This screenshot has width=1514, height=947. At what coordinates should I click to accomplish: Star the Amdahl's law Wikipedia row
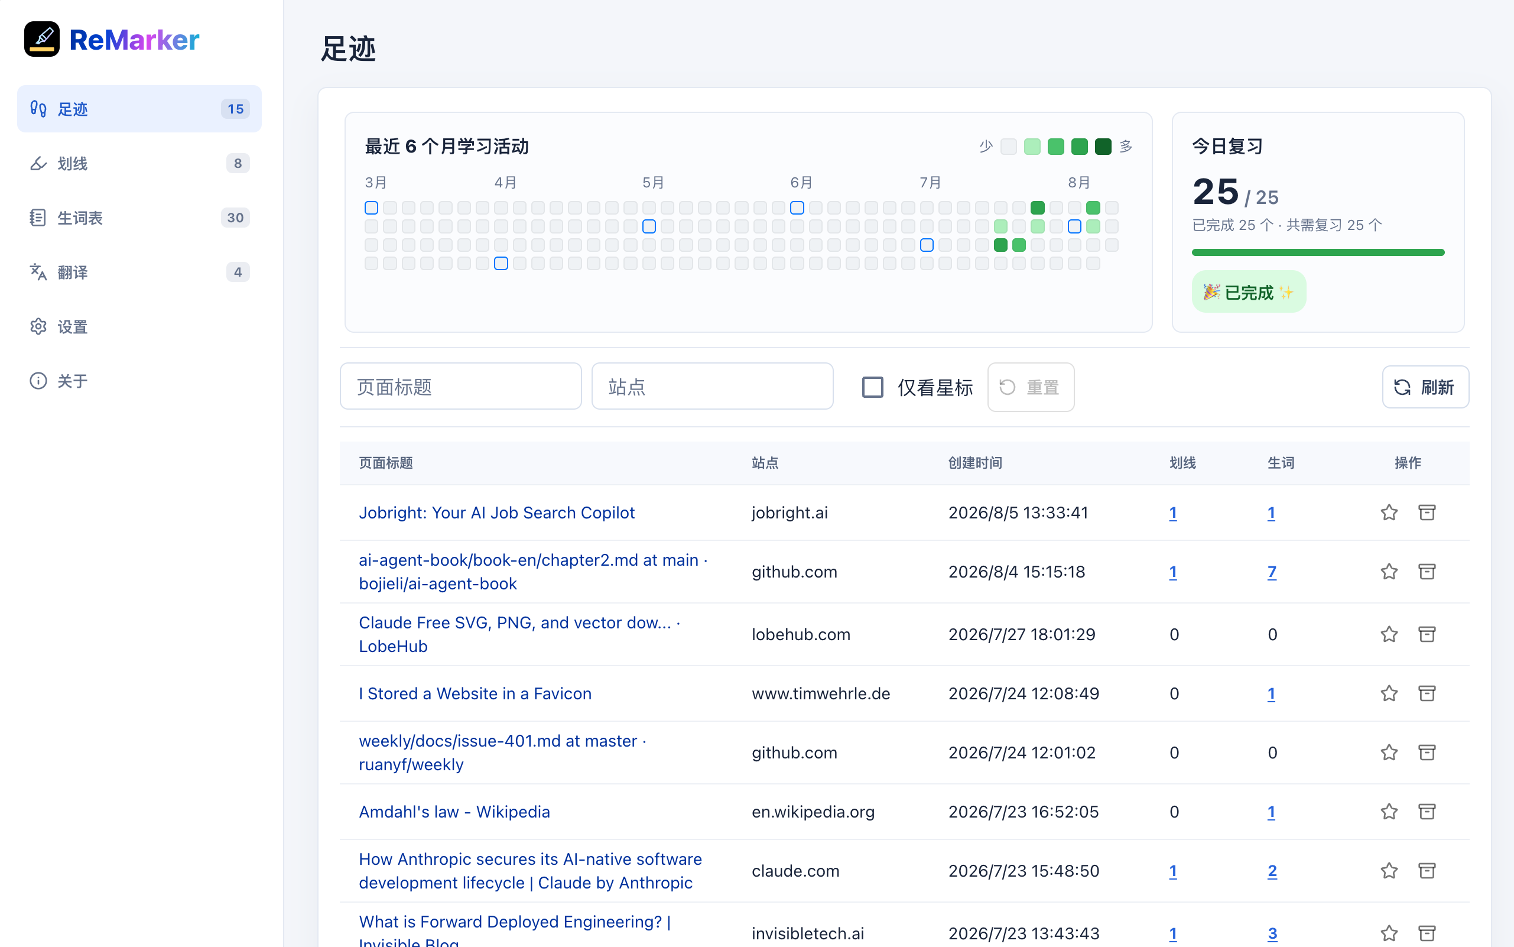pyautogui.click(x=1389, y=812)
